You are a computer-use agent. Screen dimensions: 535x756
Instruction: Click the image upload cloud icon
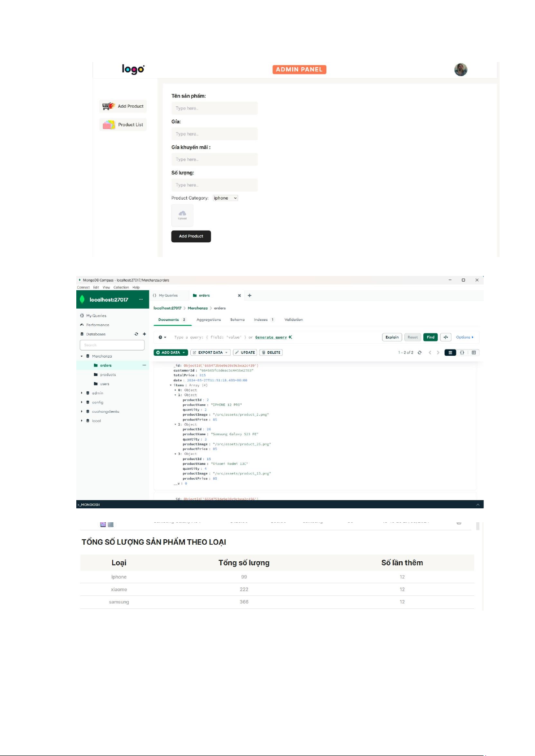[182, 215]
